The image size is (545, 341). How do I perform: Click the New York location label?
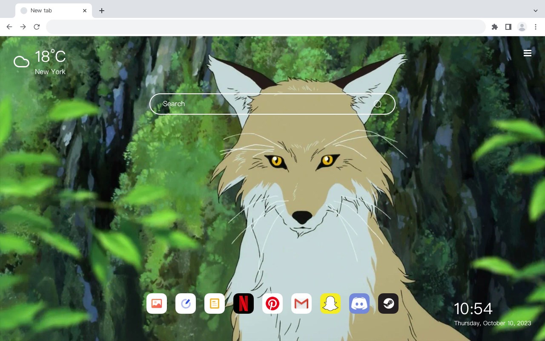pyautogui.click(x=50, y=72)
